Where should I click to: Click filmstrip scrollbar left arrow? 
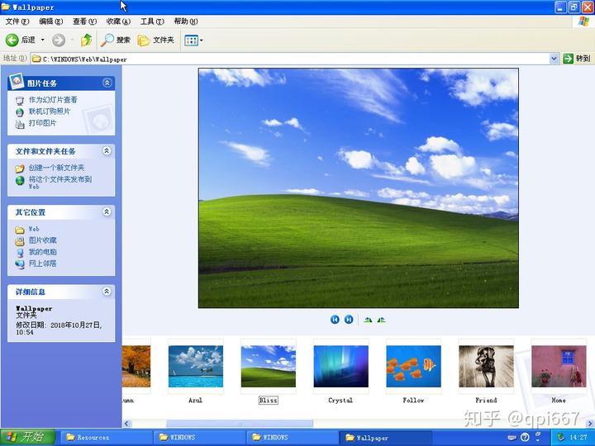tap(126, 423)
